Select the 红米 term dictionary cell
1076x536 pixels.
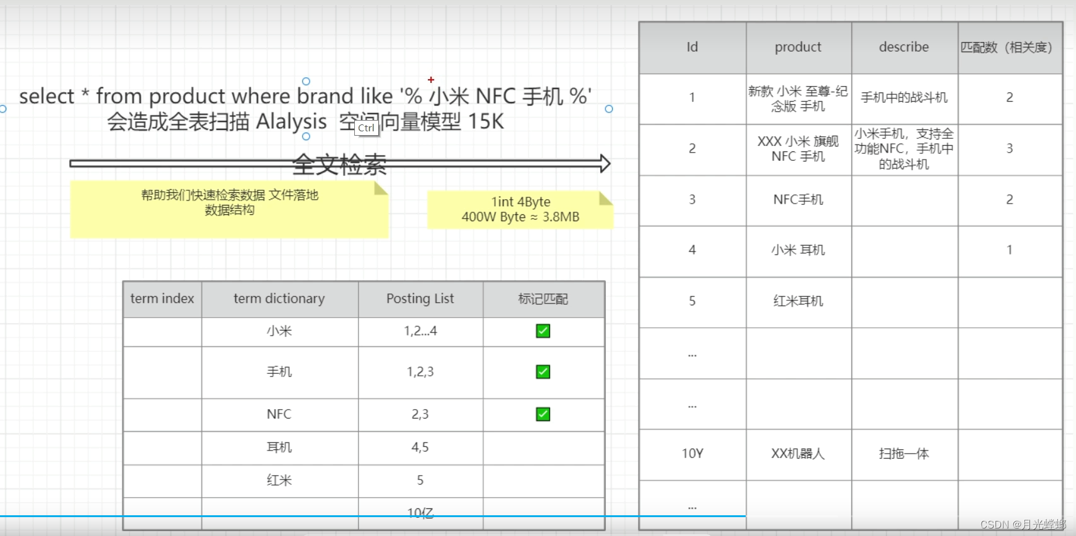[x=279, y=481]
